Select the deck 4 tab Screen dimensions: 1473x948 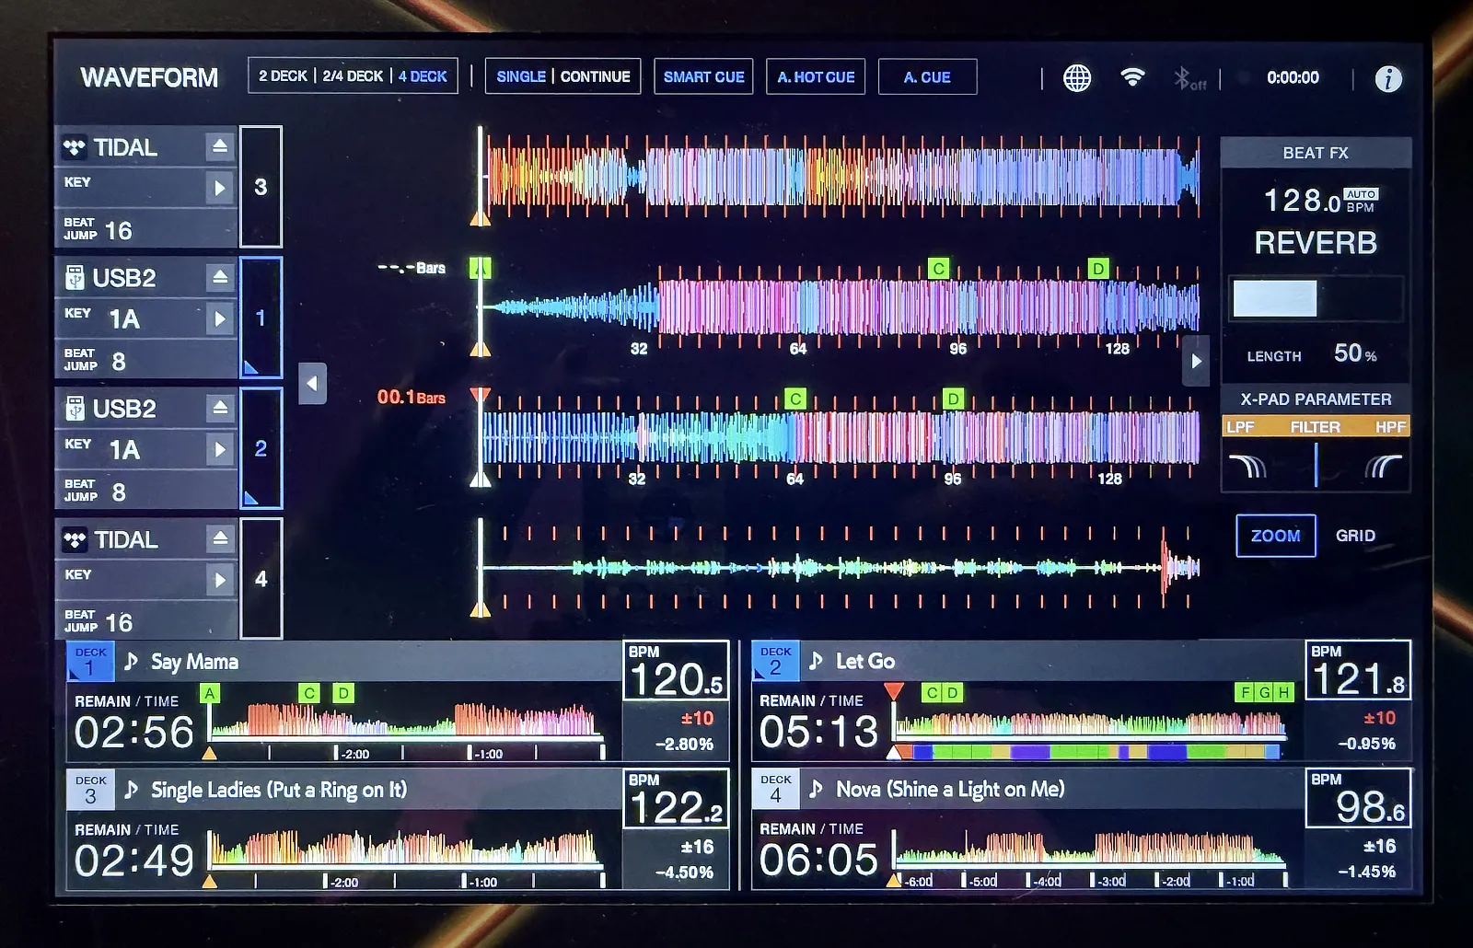(x=261, y=578)
